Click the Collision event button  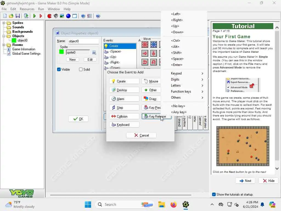[124, 116]
